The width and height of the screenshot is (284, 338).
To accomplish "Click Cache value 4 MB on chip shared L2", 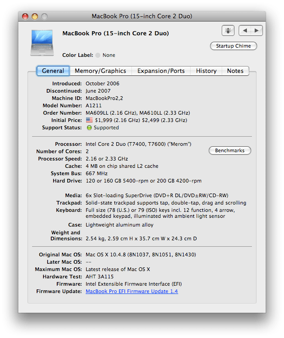I will coord(122,166).
